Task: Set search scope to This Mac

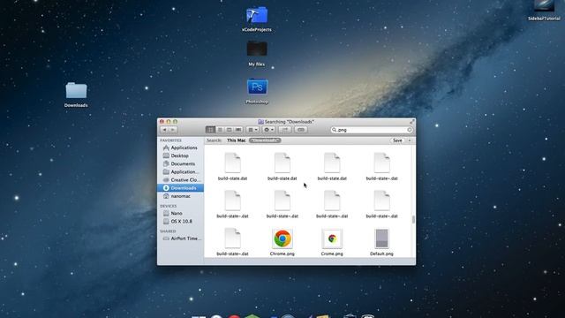Action: 236,140
